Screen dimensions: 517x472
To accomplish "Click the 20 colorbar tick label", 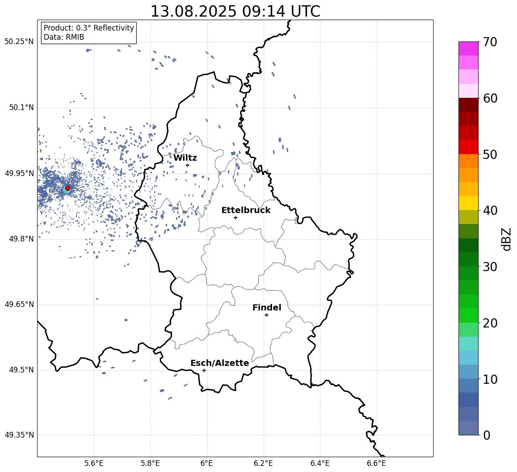I will point(490,323).
